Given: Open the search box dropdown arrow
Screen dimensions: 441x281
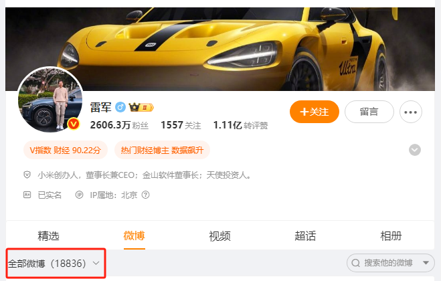Looking at the screenshot, I should click(426, 263).
